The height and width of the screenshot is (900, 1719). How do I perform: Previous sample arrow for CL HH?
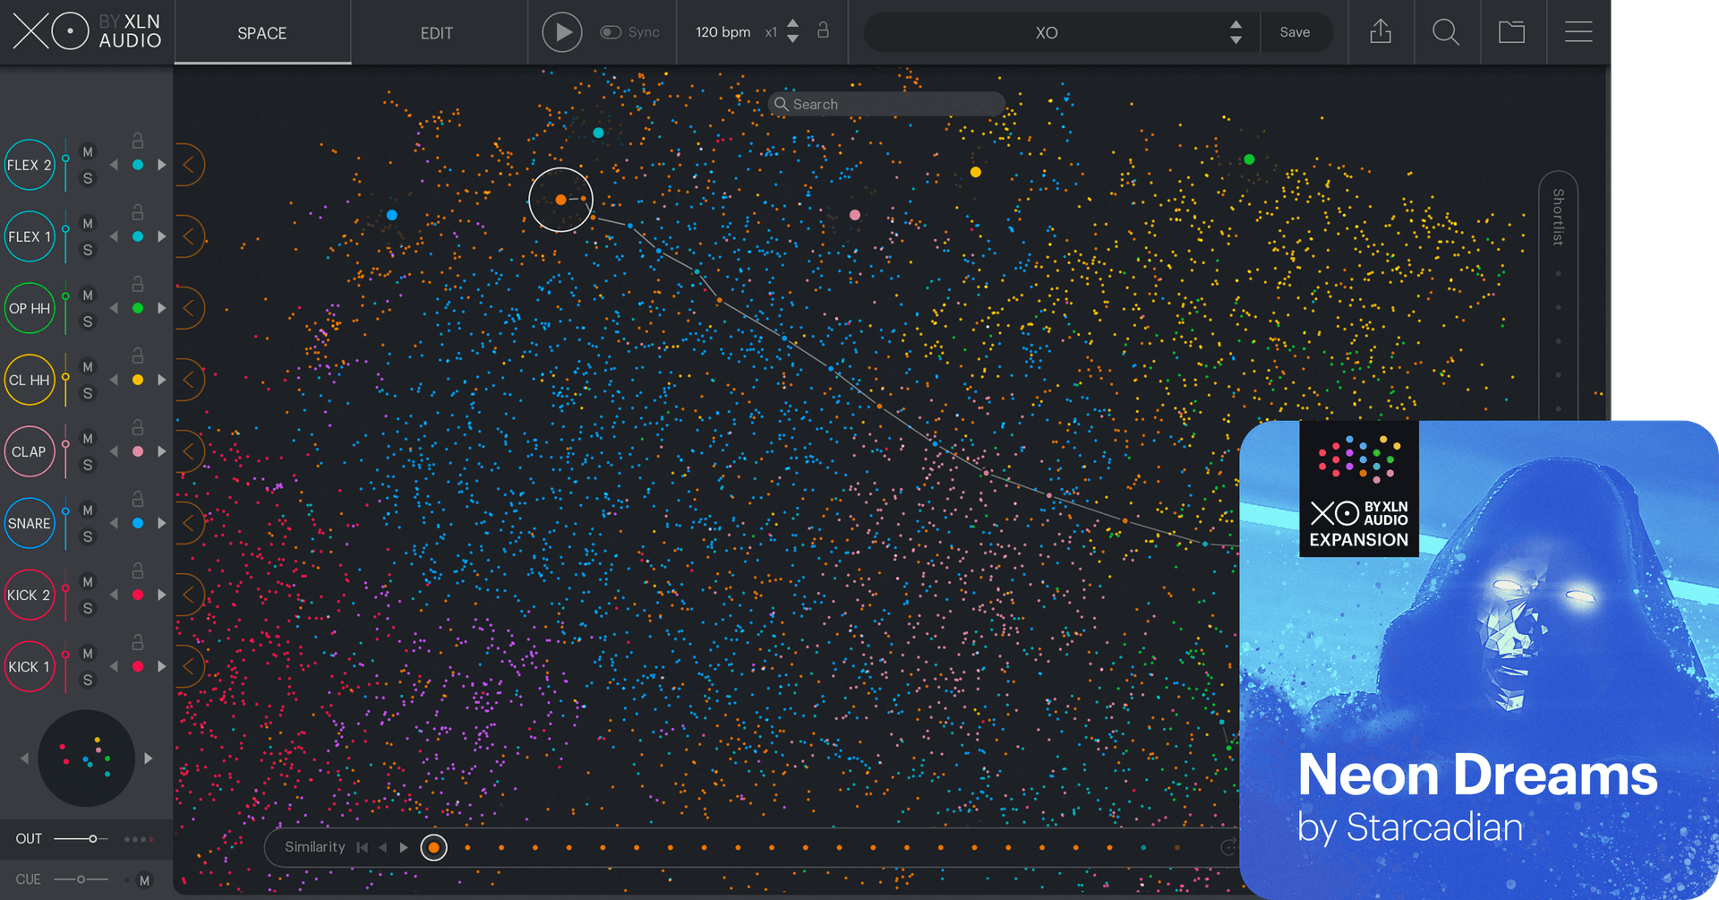click(114, 380)
